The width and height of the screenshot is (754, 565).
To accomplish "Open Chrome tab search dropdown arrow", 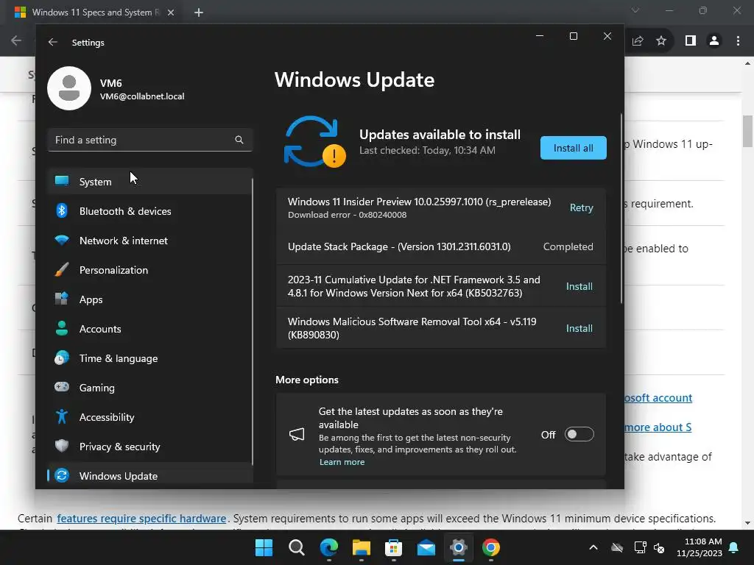I will tap(635, 10).
